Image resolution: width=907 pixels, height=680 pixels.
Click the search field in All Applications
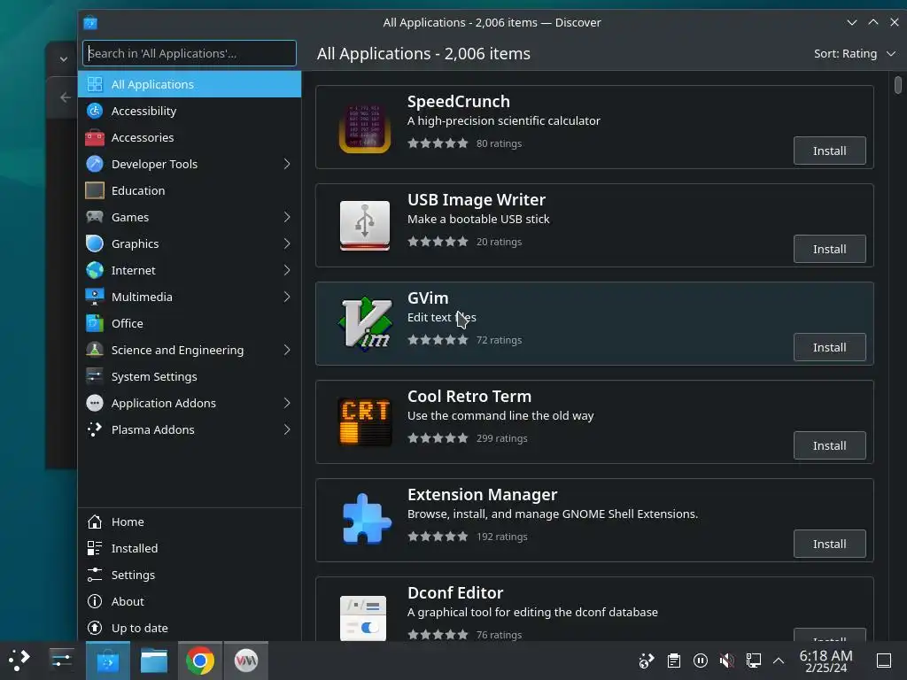pos(190,53)
